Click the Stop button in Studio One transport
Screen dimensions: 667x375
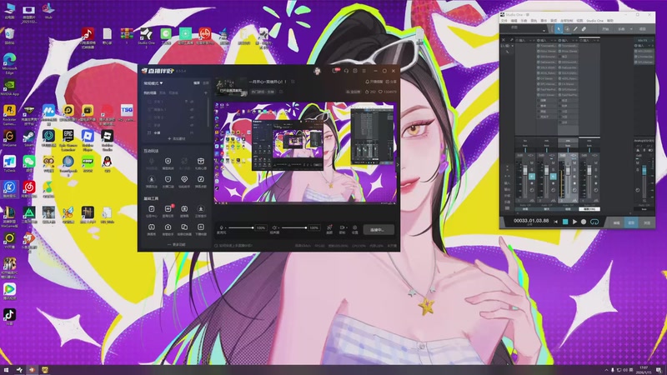(x=565, y=222)
